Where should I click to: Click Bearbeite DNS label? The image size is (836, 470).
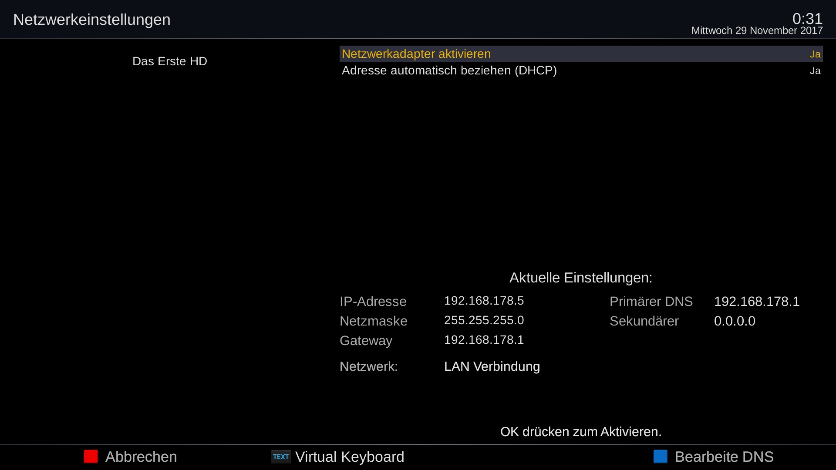[x=724, y=457]
